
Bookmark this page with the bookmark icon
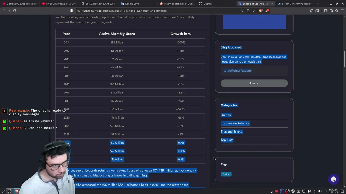tap(71, 11)
